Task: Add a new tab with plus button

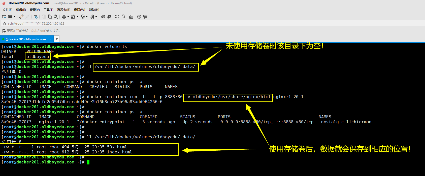Action: tap(57, 39)
